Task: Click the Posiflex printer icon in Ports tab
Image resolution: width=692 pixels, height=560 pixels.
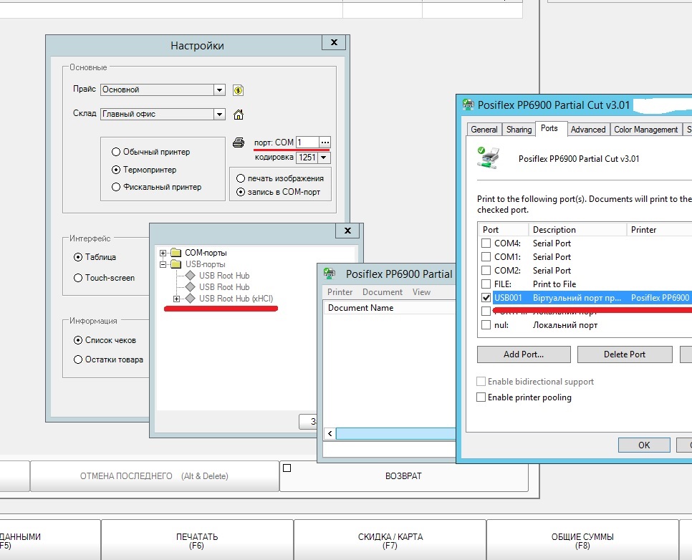Action: click(488, 158)
